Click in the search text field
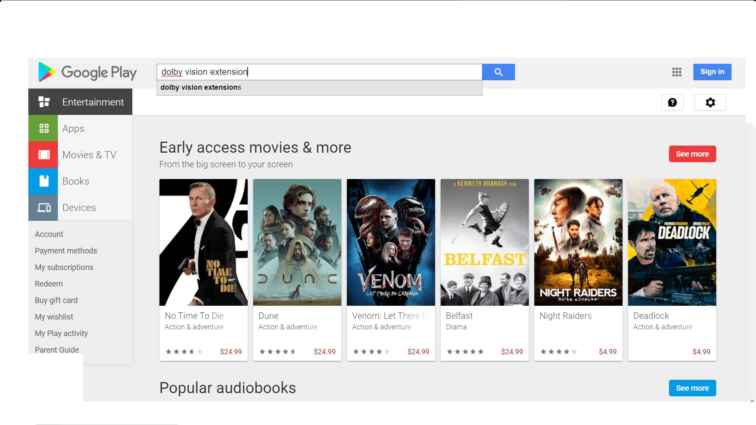This screenshot has height=425, width=756. pyautogui.click(x=319, y=72)
